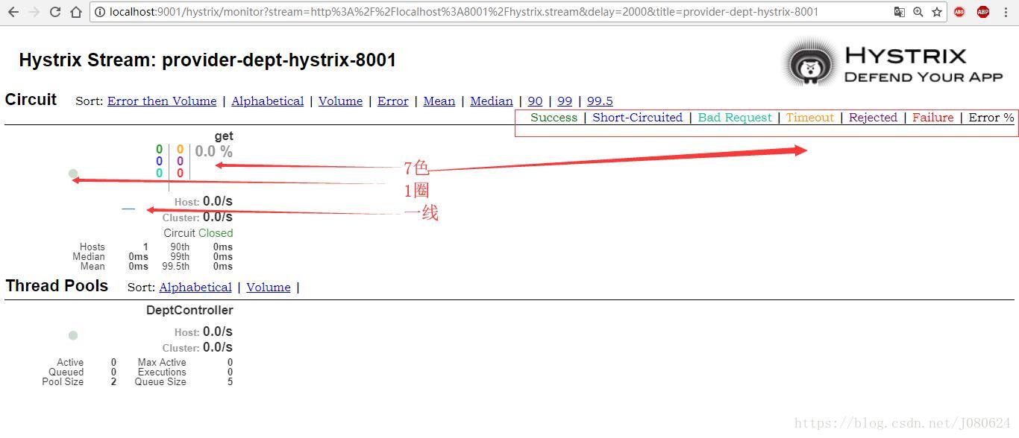This screenshot has width=1019, height=438.
Task: Sort thread pools by Volume
Action: coord(269,288)
